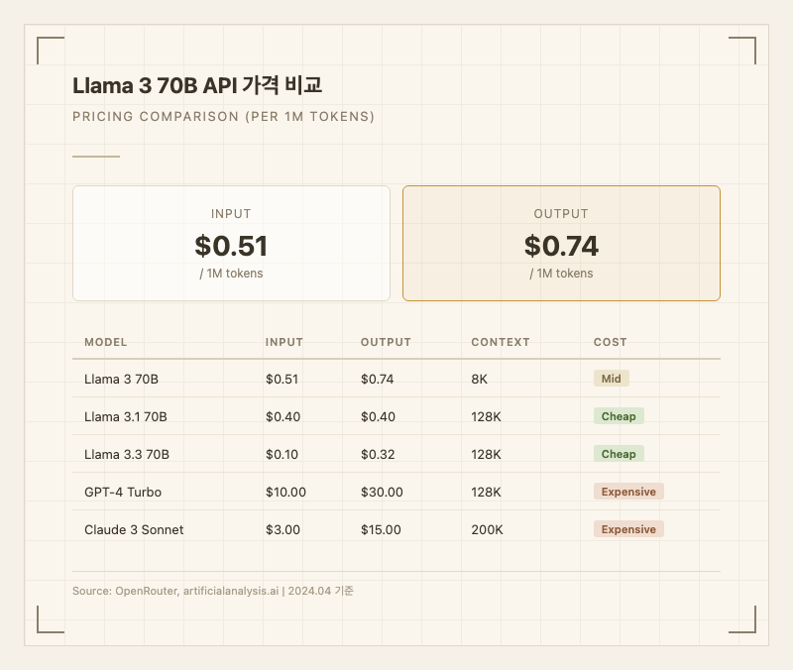Click the GPT-4 Turbo model name
The height and width of the screenshot is (670, 793).
[x=123, y=492]
